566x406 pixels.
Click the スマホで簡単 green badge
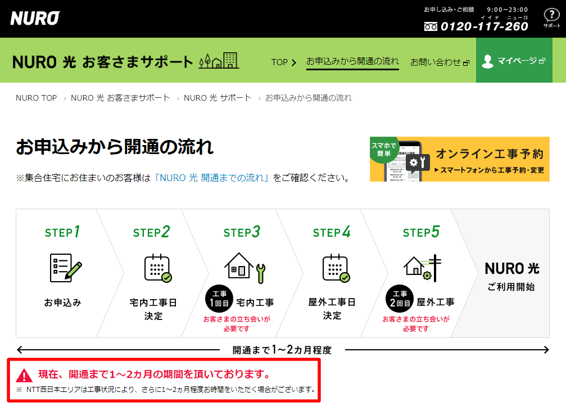click(384, 149)
